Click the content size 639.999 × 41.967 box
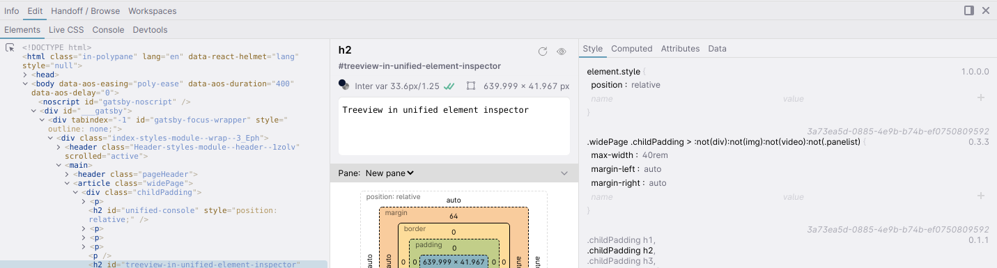Image resolution: width=997 pixels, height=268 pixels. (x=454, y=262)
